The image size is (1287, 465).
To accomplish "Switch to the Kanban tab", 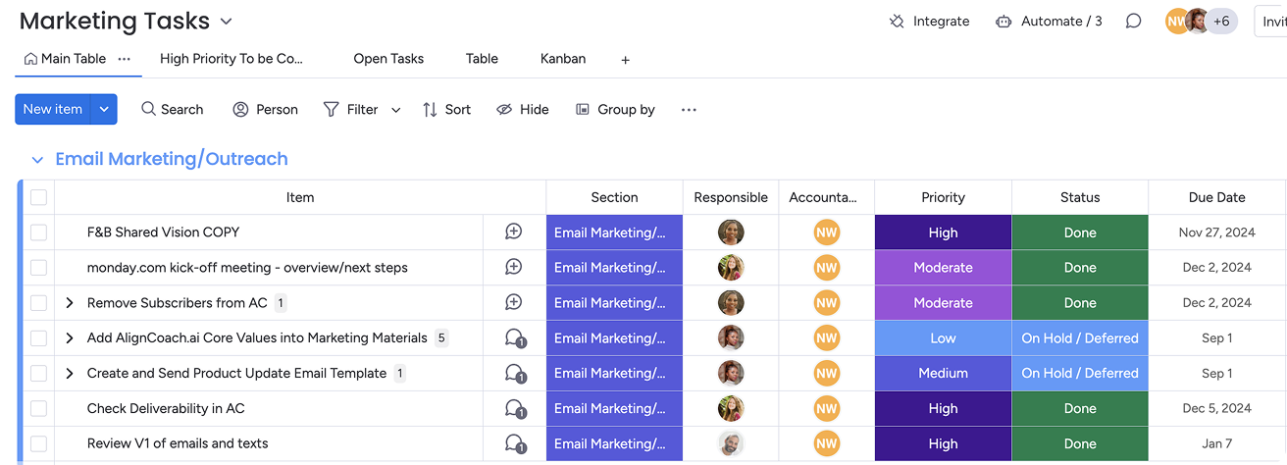I will [562, 59].
